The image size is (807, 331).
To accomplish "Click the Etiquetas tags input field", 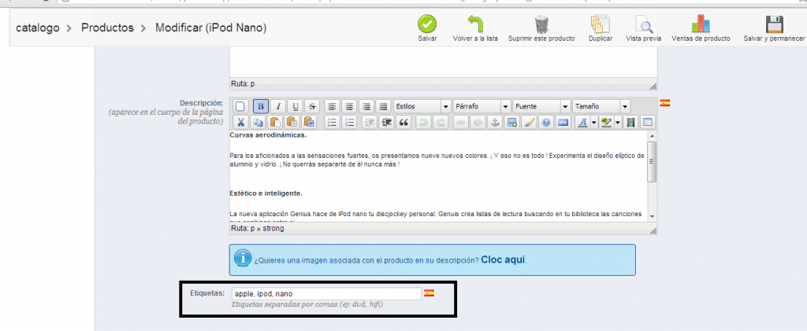I will (x=325, y=293).
